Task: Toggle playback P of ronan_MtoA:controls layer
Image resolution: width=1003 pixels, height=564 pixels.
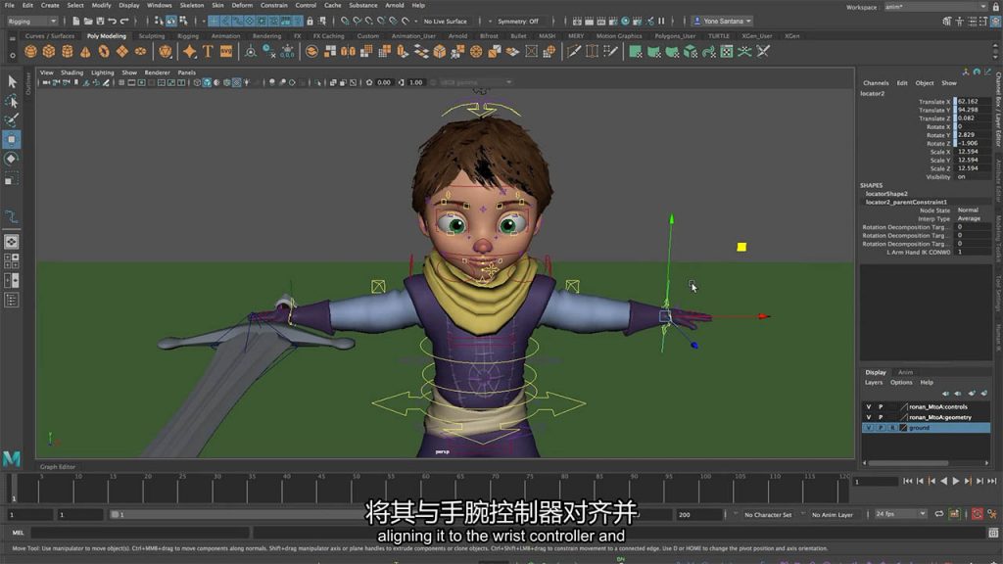Action: 881,406
